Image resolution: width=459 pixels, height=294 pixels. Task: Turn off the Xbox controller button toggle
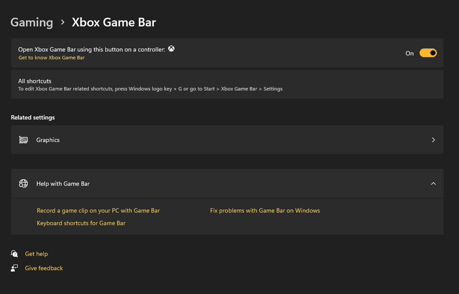click(x=428, y=53)
